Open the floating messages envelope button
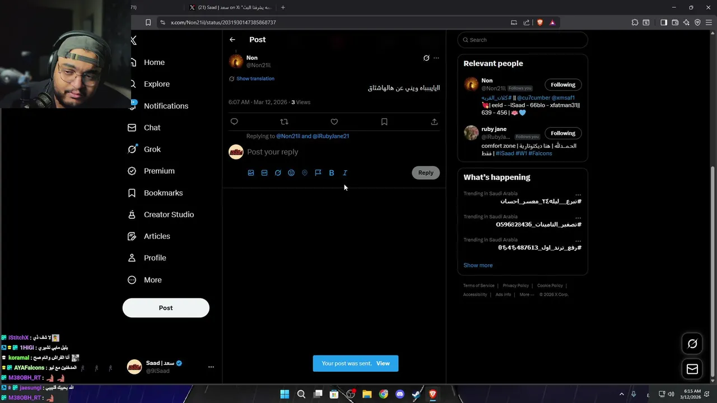The width and height of the screenshot is (717, 403). (692, 369)
